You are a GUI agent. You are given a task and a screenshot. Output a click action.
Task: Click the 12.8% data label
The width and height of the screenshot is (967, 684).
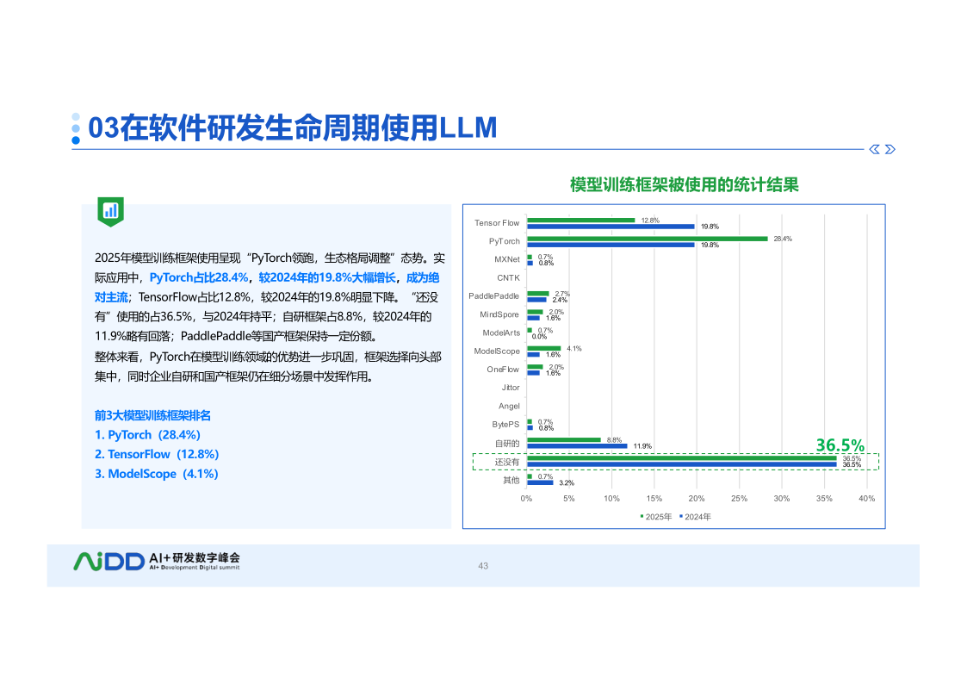point(650,221)
